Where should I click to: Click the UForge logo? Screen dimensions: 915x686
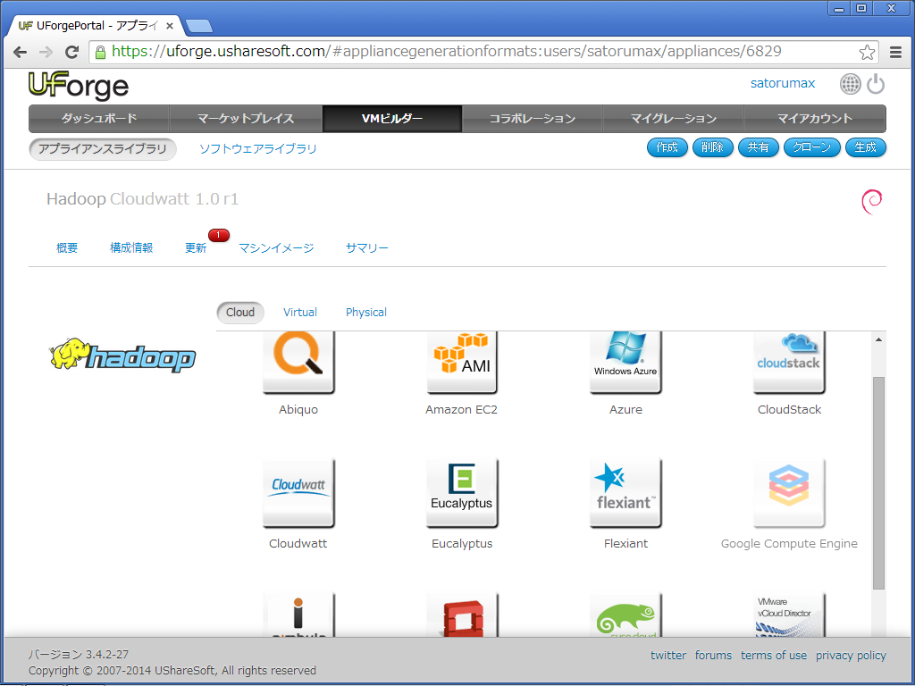click(79, 86)
